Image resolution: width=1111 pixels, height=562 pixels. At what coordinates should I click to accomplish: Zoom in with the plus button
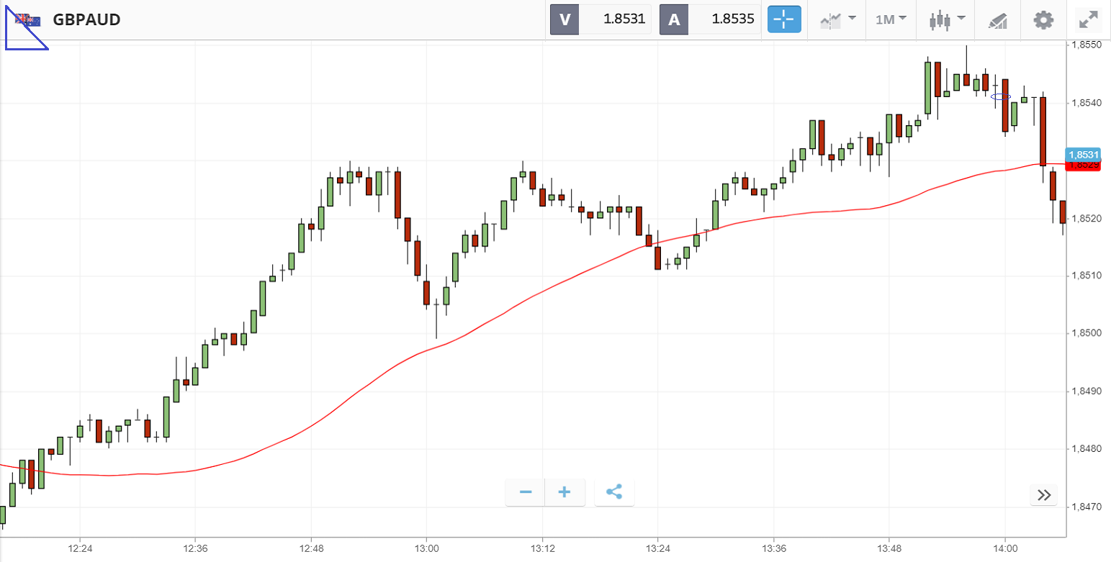click(565, 492)
